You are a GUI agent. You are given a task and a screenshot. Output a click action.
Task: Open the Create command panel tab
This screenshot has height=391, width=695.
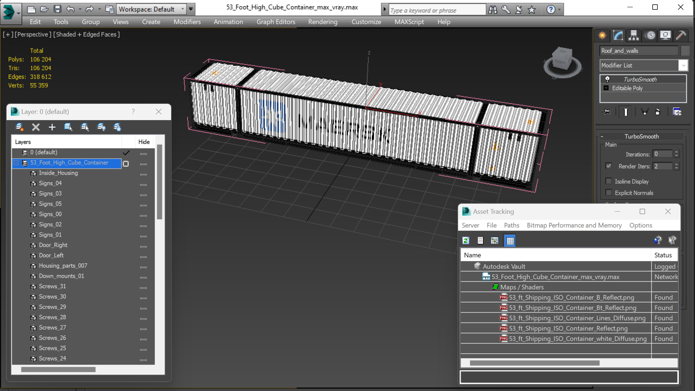click(602, 35)
